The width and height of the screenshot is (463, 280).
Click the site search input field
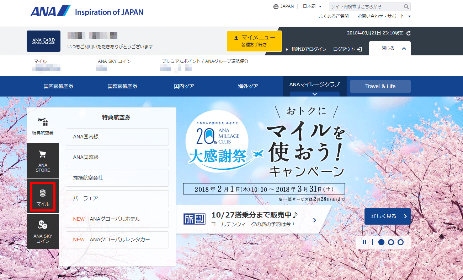(x=366, y=7)
